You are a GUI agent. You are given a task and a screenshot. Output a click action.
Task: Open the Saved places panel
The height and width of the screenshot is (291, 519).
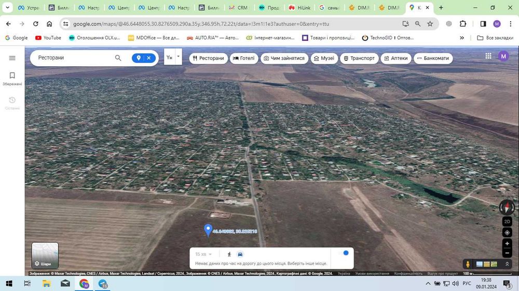[x=12, y=79]
